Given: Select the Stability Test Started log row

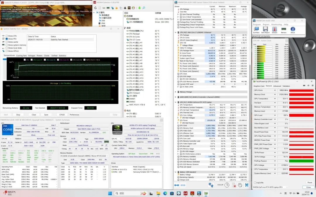Looking at the screenshot, I should [61, 40].
